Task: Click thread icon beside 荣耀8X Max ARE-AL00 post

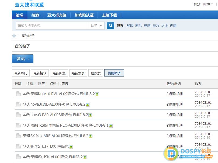Action: [18, 136]
